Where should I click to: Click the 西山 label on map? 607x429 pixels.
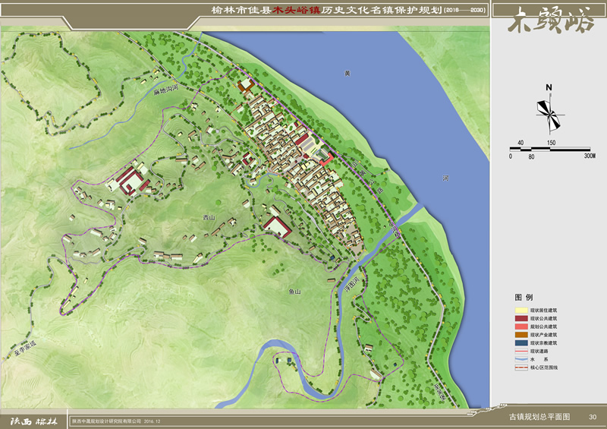pyautogui.click(x=209, y=219)
